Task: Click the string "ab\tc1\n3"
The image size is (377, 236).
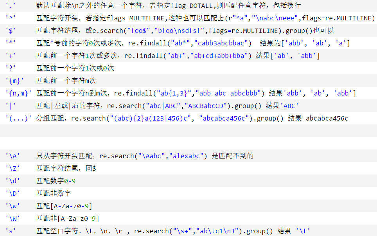Action: coord(217,231)
